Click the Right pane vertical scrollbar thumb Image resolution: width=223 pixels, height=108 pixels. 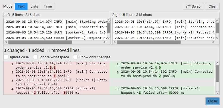tap(217, 28)
